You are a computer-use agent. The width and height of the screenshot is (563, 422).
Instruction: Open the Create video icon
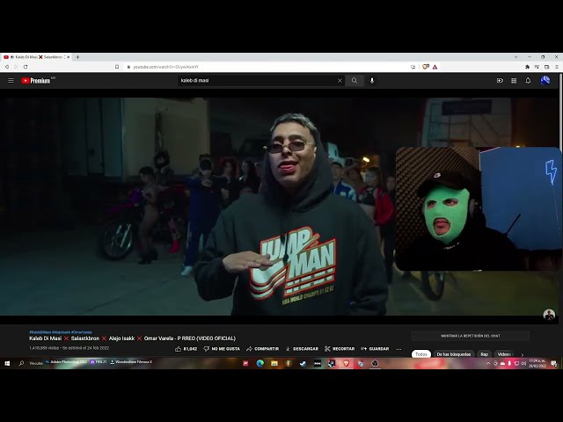tap(500, 81)
